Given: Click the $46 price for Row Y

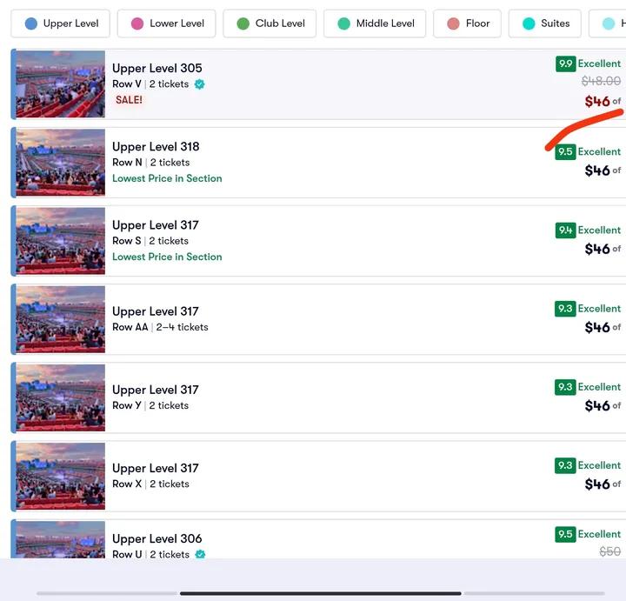Looking at the screenshot, I should [597, 406].
